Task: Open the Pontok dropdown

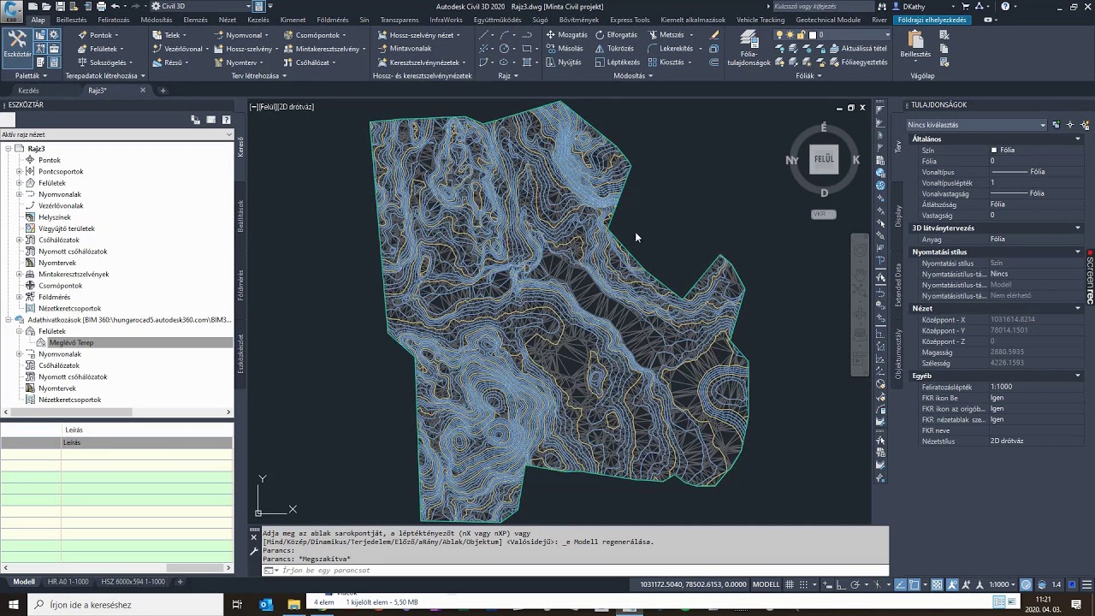Action: click(x=98, y=35)
